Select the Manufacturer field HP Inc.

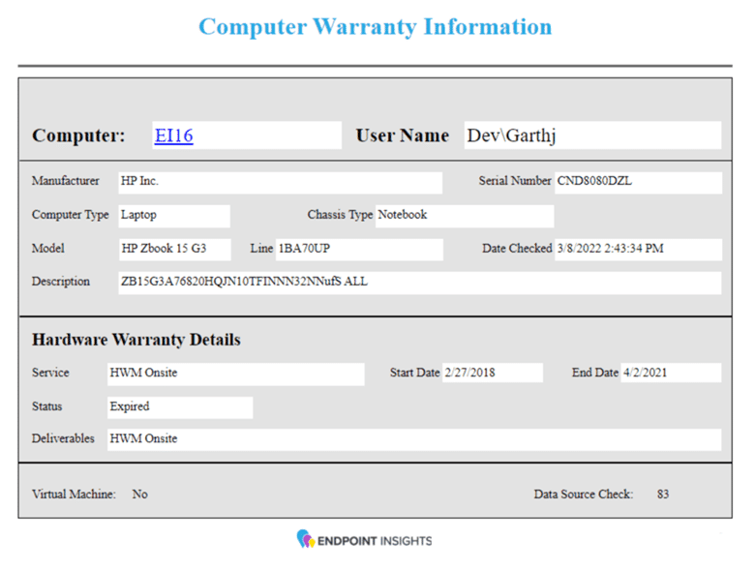point(279,182)
